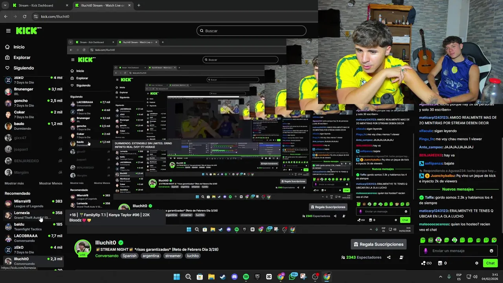This screenshot has height=283, width=503.
Task: Click the Conversando category link
Action: click(x=106, y=255)
